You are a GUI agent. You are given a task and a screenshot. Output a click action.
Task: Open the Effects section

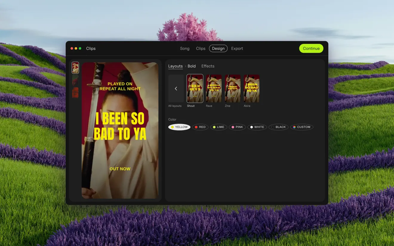tap(208, 66)
